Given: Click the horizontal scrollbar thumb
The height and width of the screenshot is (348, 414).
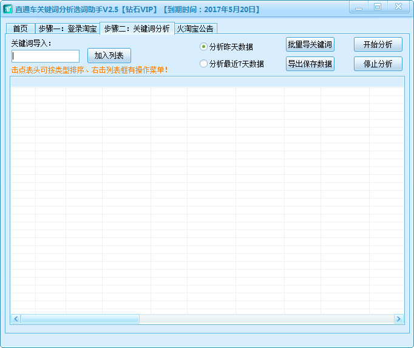Looking at the screenshot, I should (80, 319).
